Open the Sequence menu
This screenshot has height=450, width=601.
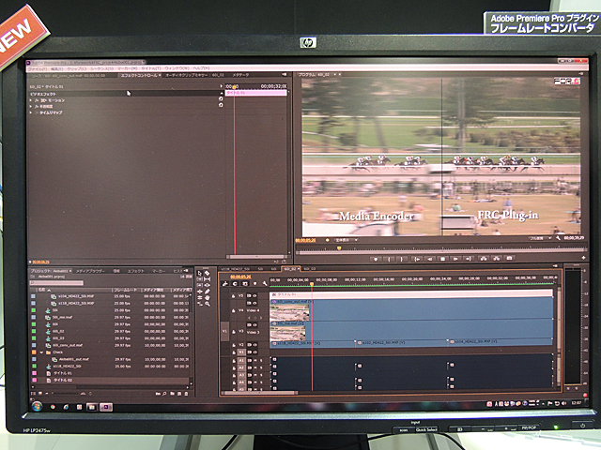(x=102, y=68)
